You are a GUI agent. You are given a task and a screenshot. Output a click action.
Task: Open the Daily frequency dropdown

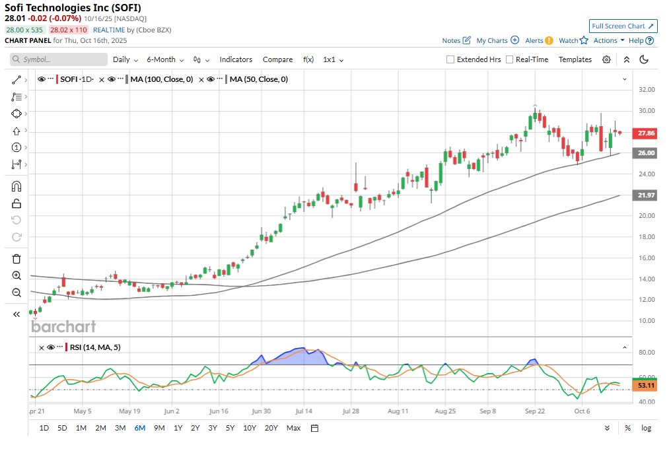[x=125, y=59]
